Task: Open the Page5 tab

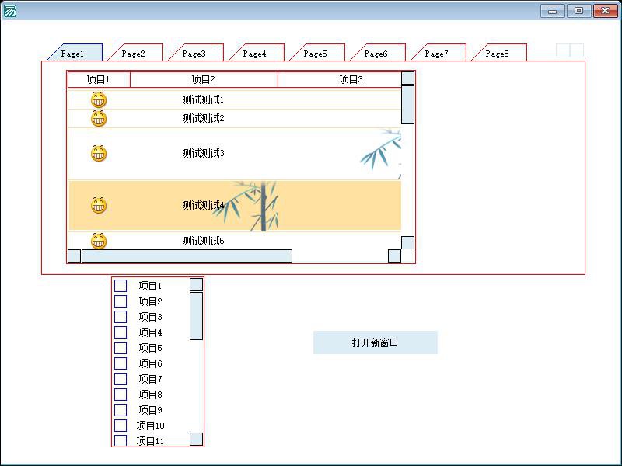Action: click(x=316, y=54)
